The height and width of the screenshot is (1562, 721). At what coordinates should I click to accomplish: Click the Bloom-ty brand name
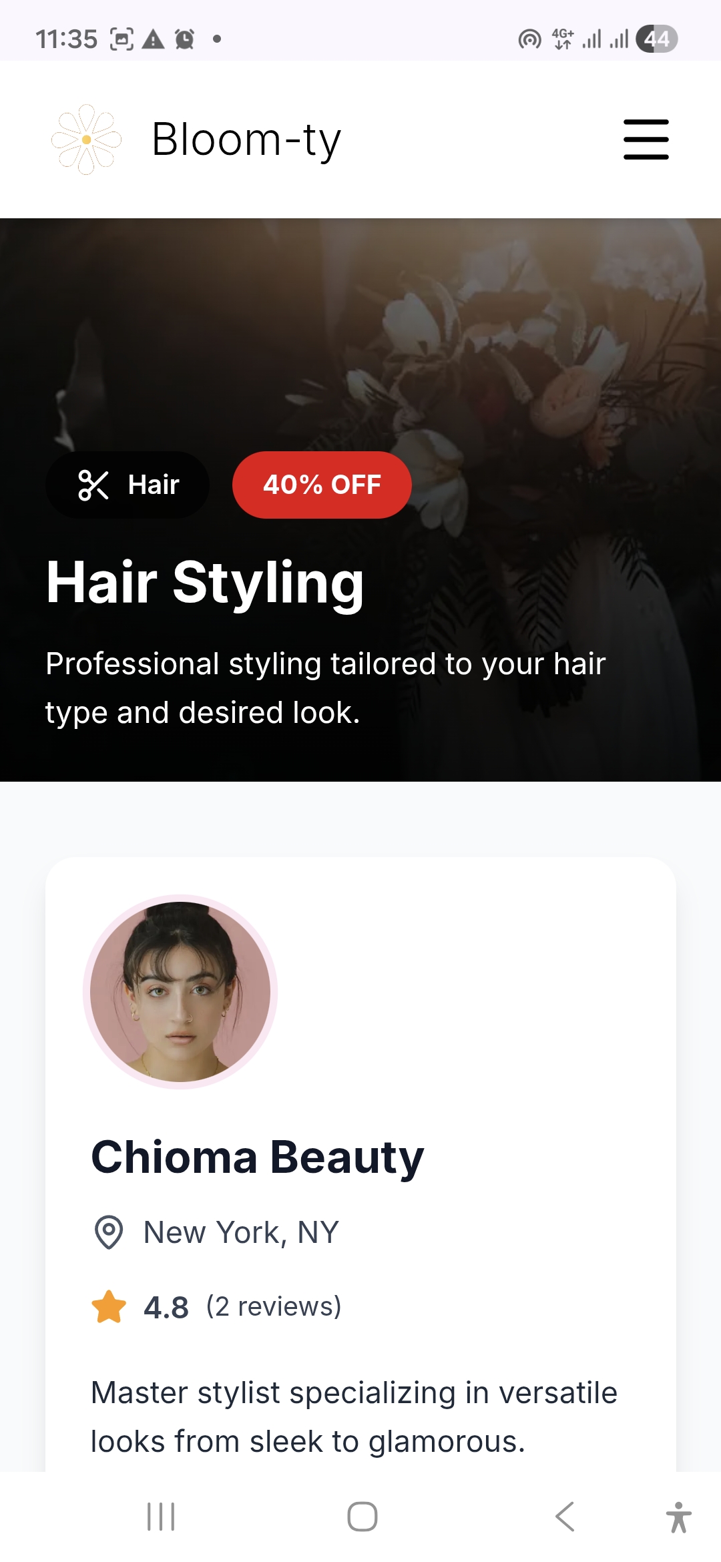(246, 140)
